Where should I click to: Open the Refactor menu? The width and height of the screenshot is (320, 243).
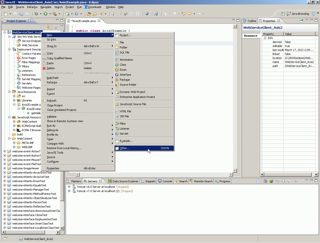tap(32, 7)
